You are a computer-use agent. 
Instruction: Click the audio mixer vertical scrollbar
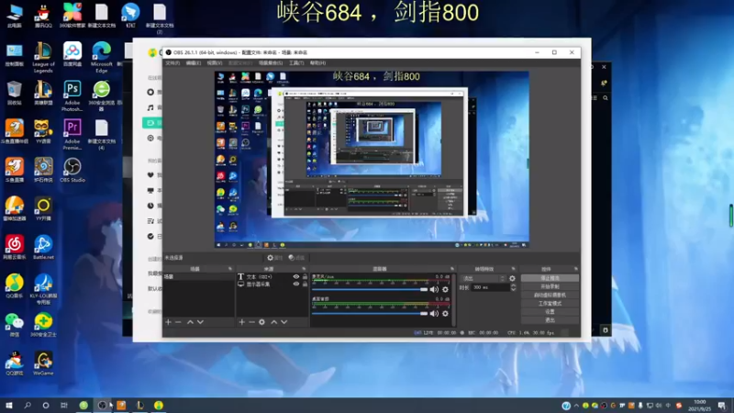point(453,300)
